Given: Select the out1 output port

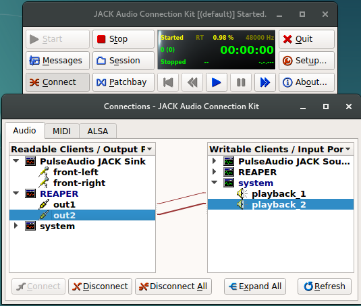Looking at the screenshot, I should point(64,205).
